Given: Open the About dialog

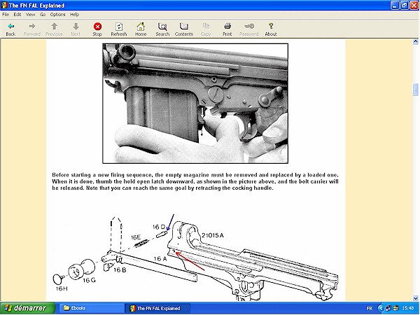Looking at the screenshot, I should [270, 29].
